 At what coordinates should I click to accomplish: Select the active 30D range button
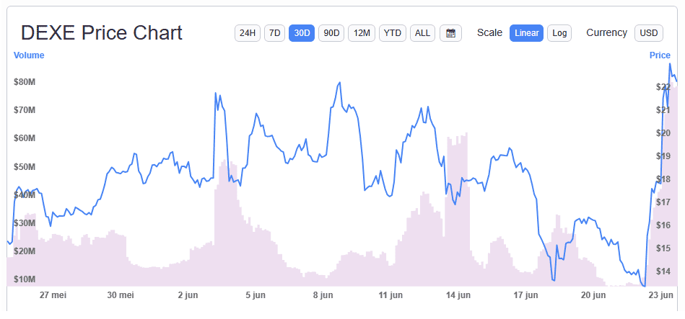click(x=302, y=33)
